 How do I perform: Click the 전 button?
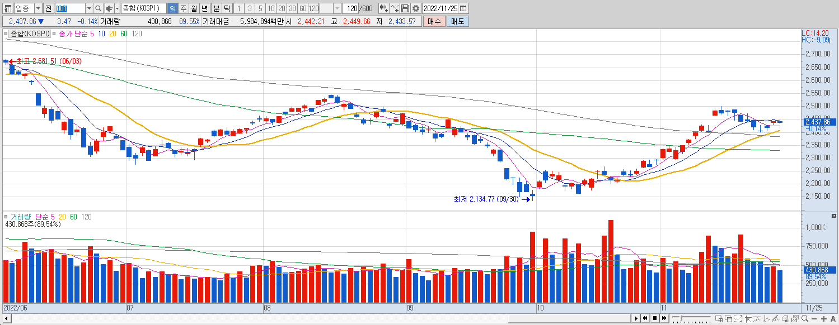pos(48,8)
